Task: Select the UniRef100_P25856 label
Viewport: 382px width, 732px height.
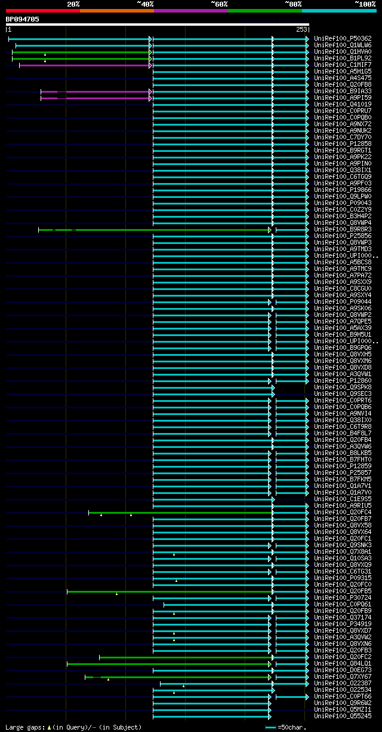Action: 343,236
